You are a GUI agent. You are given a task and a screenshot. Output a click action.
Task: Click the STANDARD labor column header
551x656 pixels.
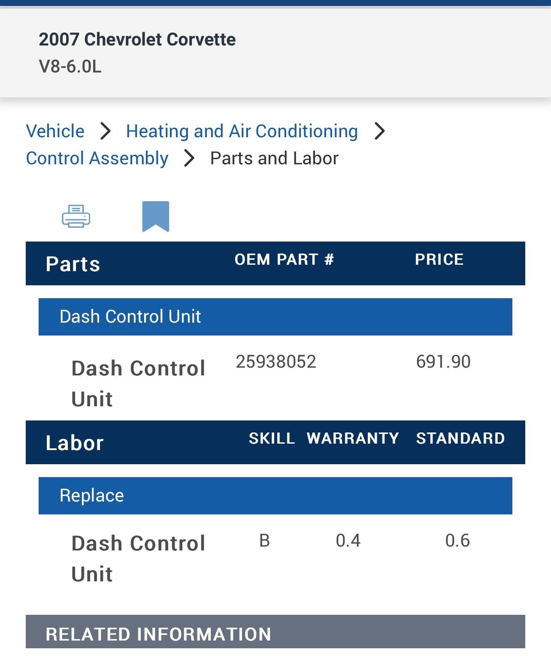(x=460, y=438)
